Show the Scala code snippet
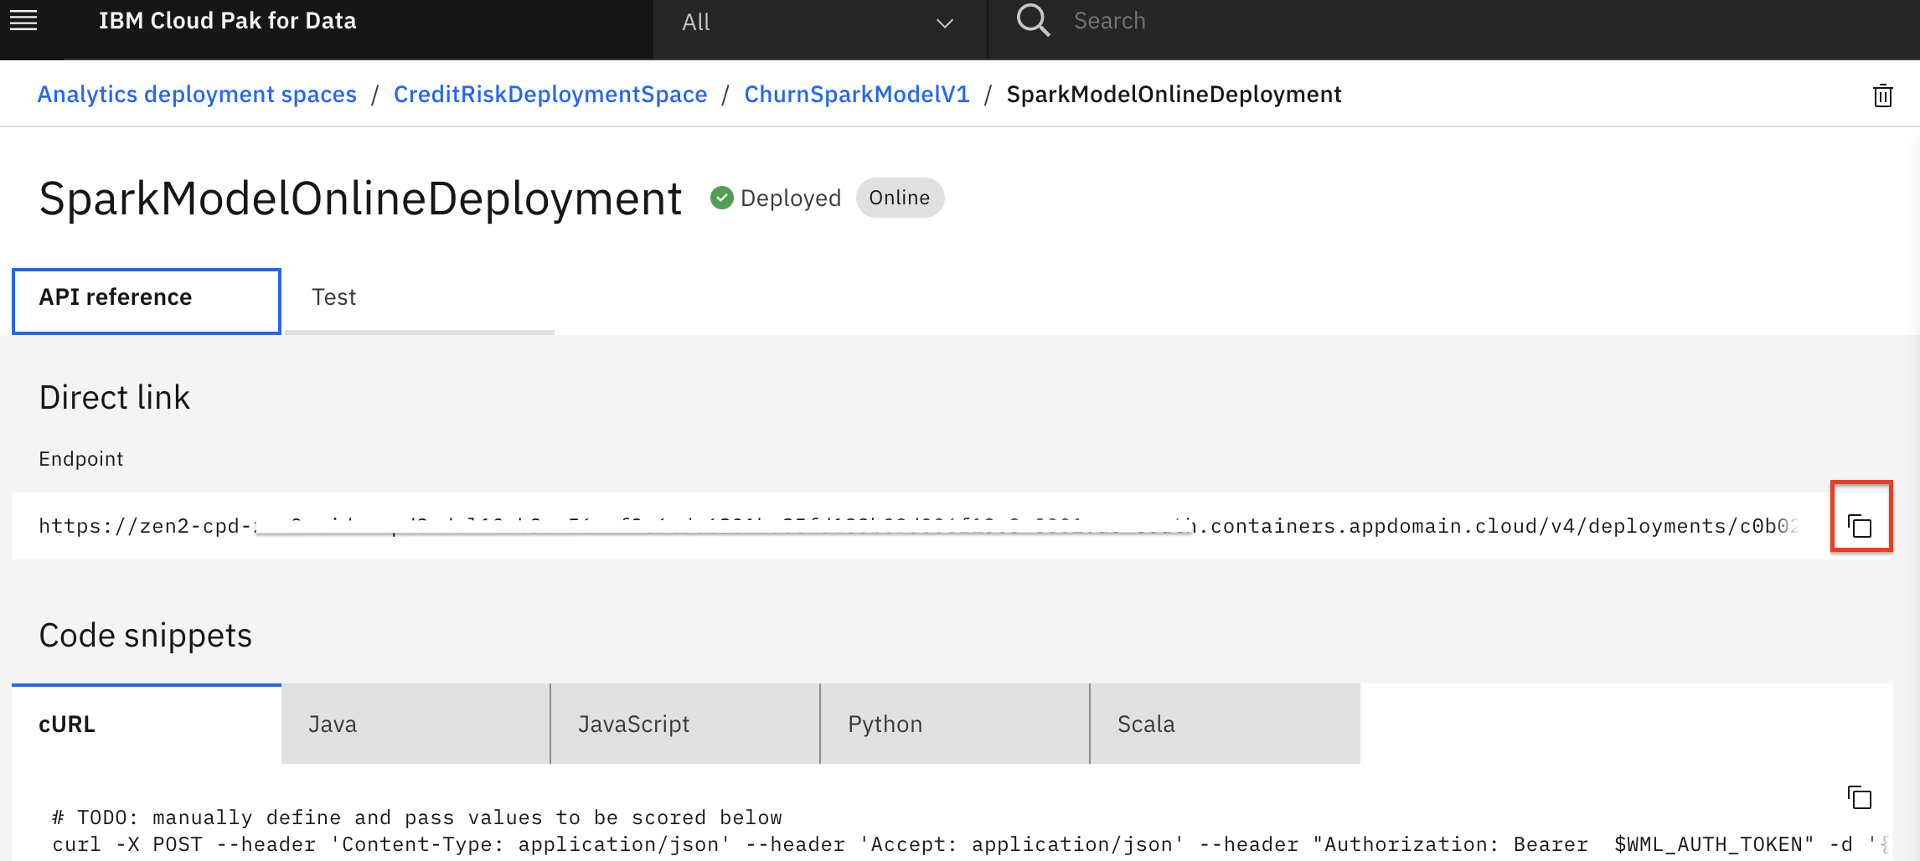Viewport: 1920px width, 861px height. (1225, 724)
